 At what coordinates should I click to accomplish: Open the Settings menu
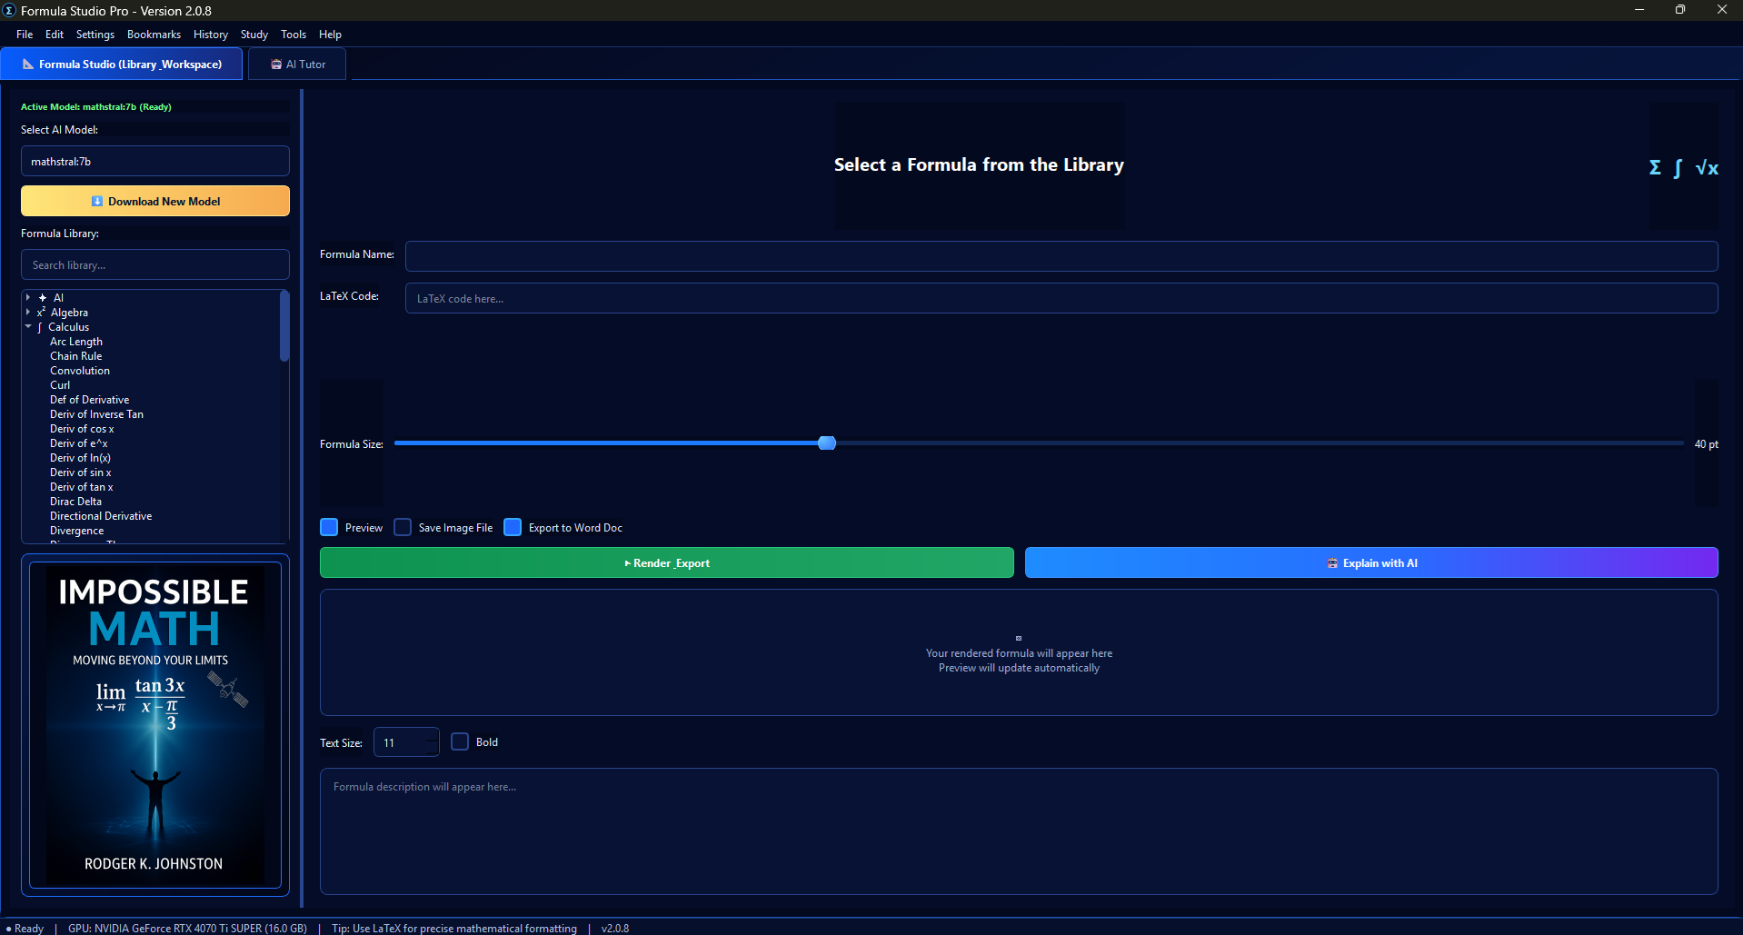pyautogui.click(x=95, y=35)
